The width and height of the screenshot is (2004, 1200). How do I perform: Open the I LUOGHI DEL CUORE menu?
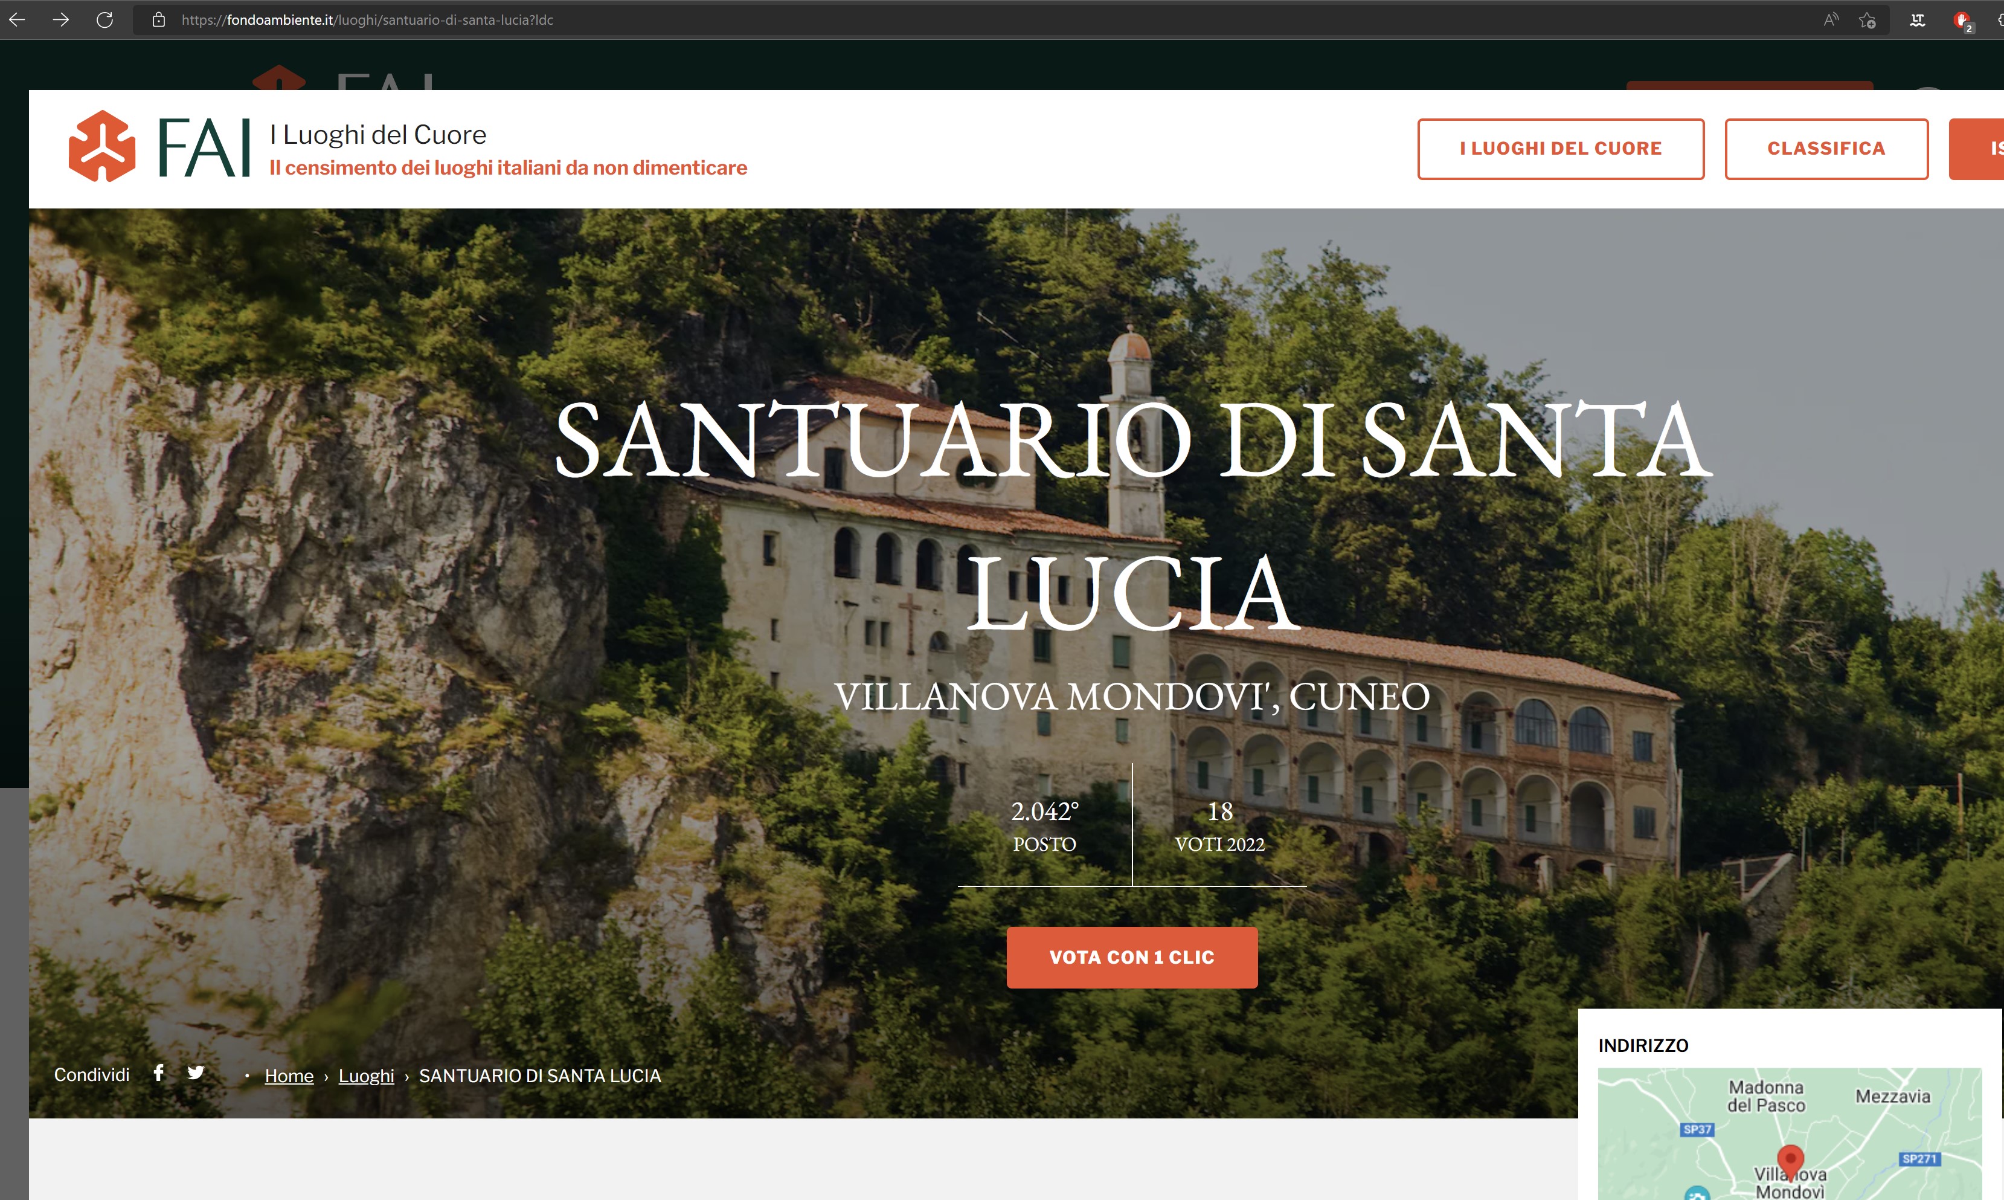pyautogui.click(x=1560, y=149)
